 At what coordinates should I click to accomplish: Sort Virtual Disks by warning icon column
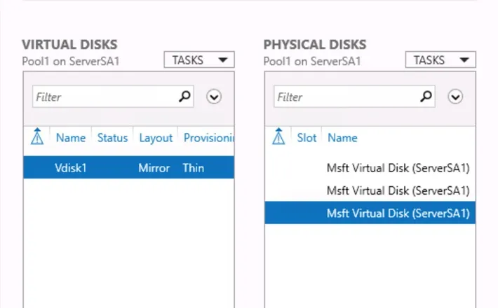click(37, 136)
